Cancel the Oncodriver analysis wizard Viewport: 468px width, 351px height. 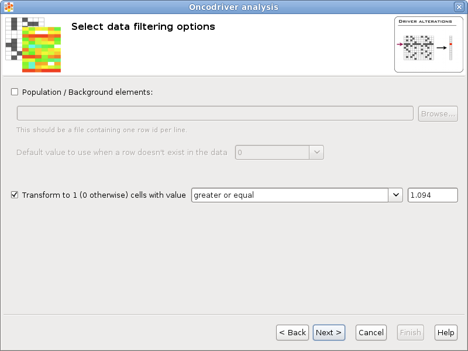coord(371,332)
